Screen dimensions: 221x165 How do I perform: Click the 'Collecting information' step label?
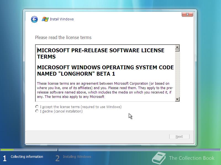[x=27, y=156]
